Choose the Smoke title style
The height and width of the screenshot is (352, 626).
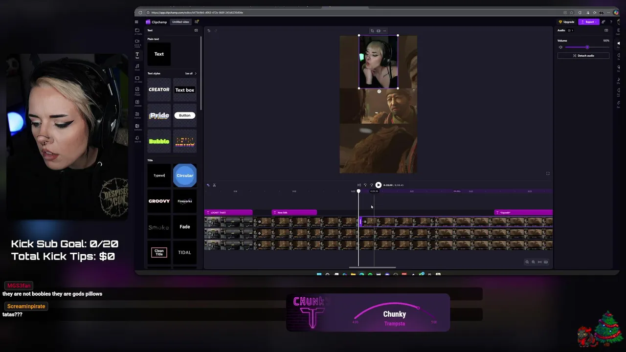pyautogui.click(x=159, y=227)
